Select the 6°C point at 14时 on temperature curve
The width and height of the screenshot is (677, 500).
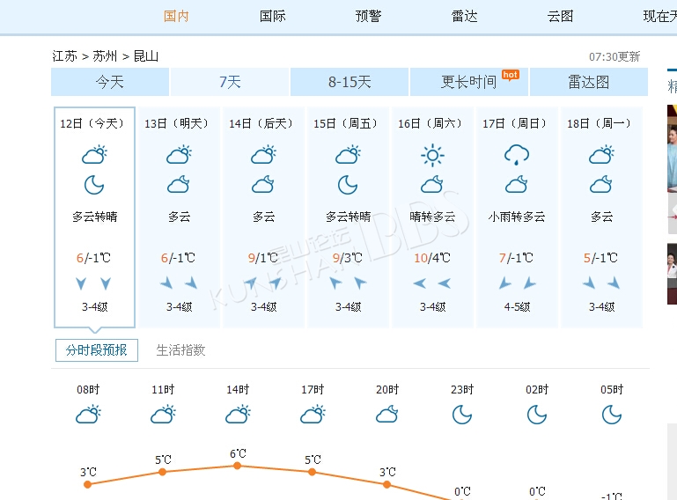(237, 466)
